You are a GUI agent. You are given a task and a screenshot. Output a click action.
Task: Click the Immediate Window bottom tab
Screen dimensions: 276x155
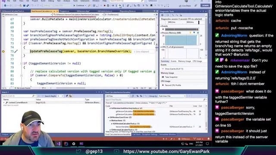[x=167, y=134]
